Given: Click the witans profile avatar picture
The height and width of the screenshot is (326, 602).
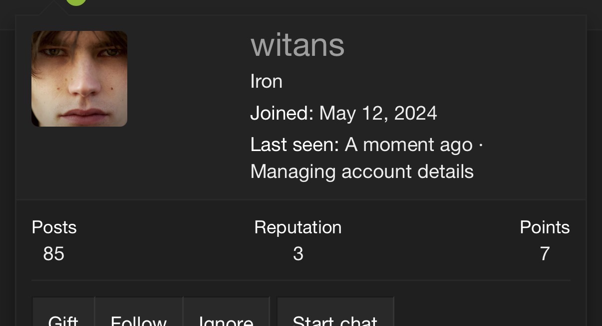Looking at the screenshot, I should coord(79,79).
